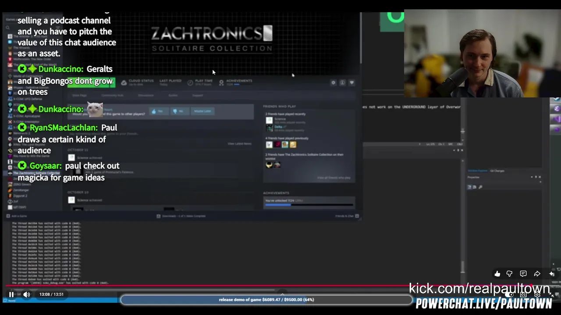Open Friends & Chat in Steam footer
The width and height of the screenshot is (561, 315).
tap(347, 216)
